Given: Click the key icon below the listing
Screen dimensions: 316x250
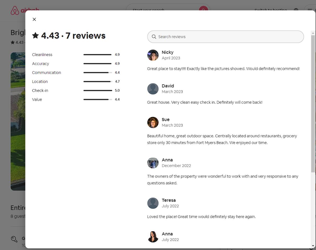Looking at the screenshot, I should click(14, 239).
